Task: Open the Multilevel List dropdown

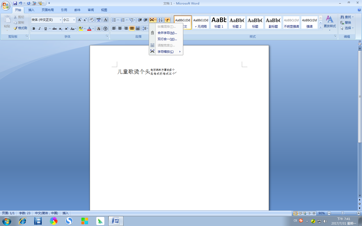Action: point(132,20)
